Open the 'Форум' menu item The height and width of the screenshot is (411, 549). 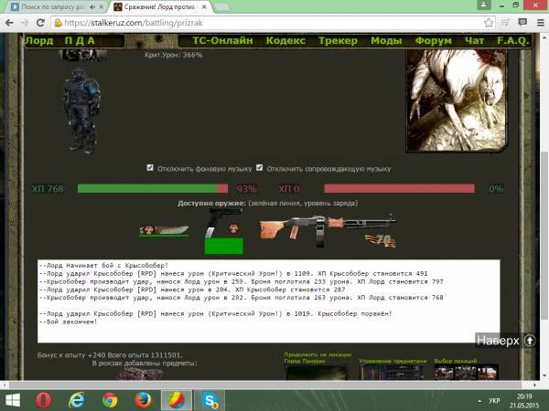coord(432,40)
